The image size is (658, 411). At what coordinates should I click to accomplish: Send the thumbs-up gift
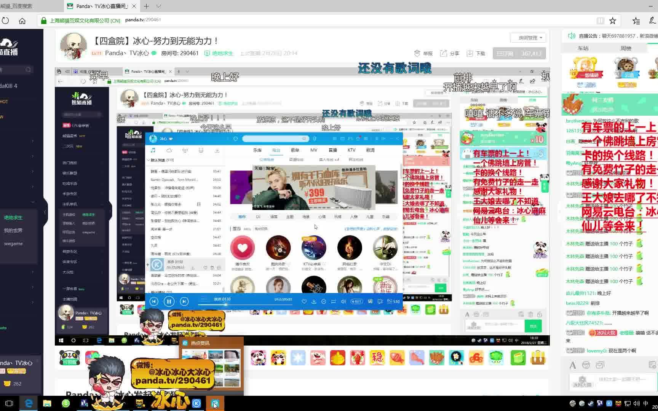[337, 358]
